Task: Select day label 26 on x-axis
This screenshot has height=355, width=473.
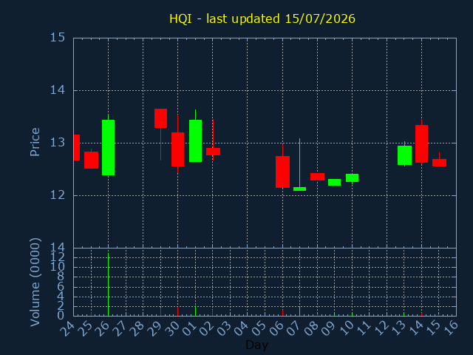Action: [103, 328]
